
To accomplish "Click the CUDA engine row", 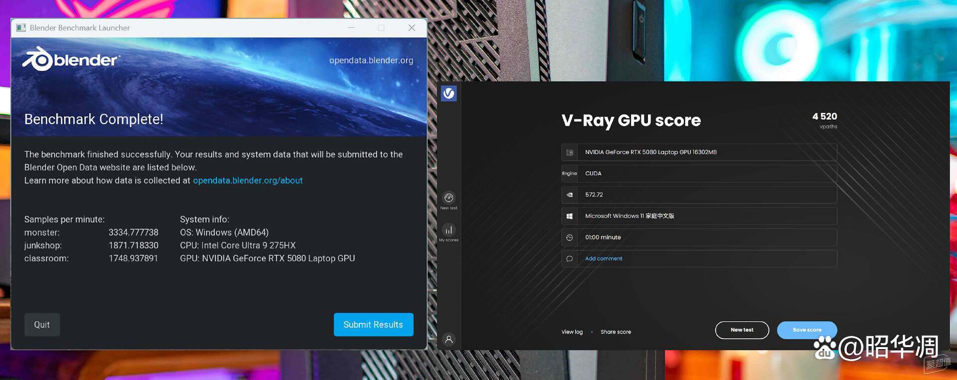I will pos(699,174).
